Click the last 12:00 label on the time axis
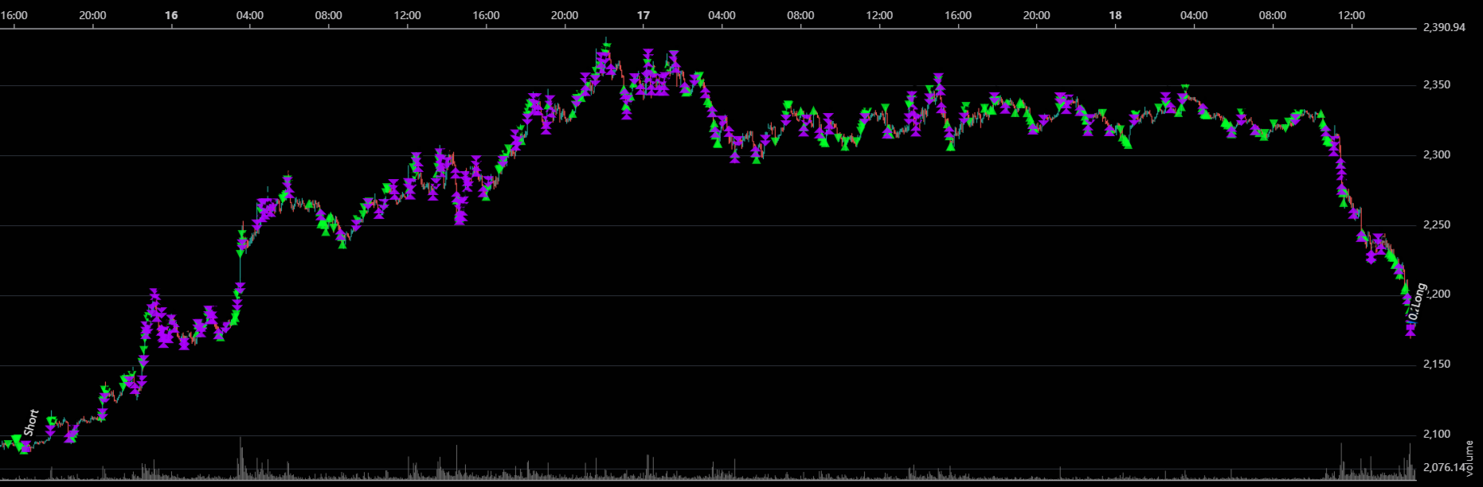This screenshot has width=1483, height=487. pos(1351,15)
